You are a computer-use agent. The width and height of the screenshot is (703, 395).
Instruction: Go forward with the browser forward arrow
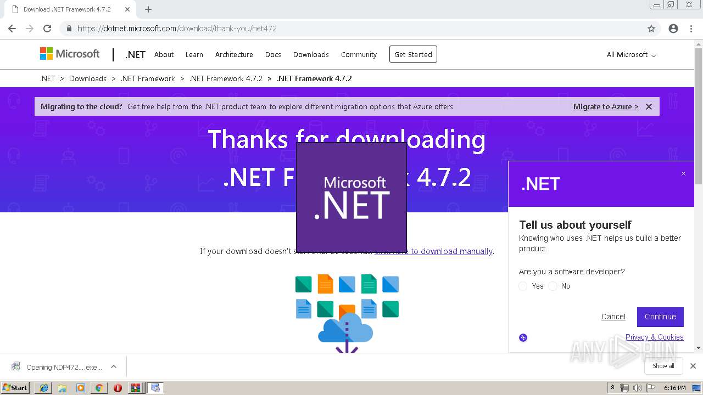(30, 29)
